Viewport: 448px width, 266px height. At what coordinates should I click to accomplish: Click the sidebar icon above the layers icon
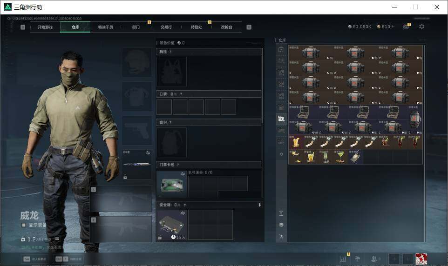pyautogui.click(x=281, y=213)
